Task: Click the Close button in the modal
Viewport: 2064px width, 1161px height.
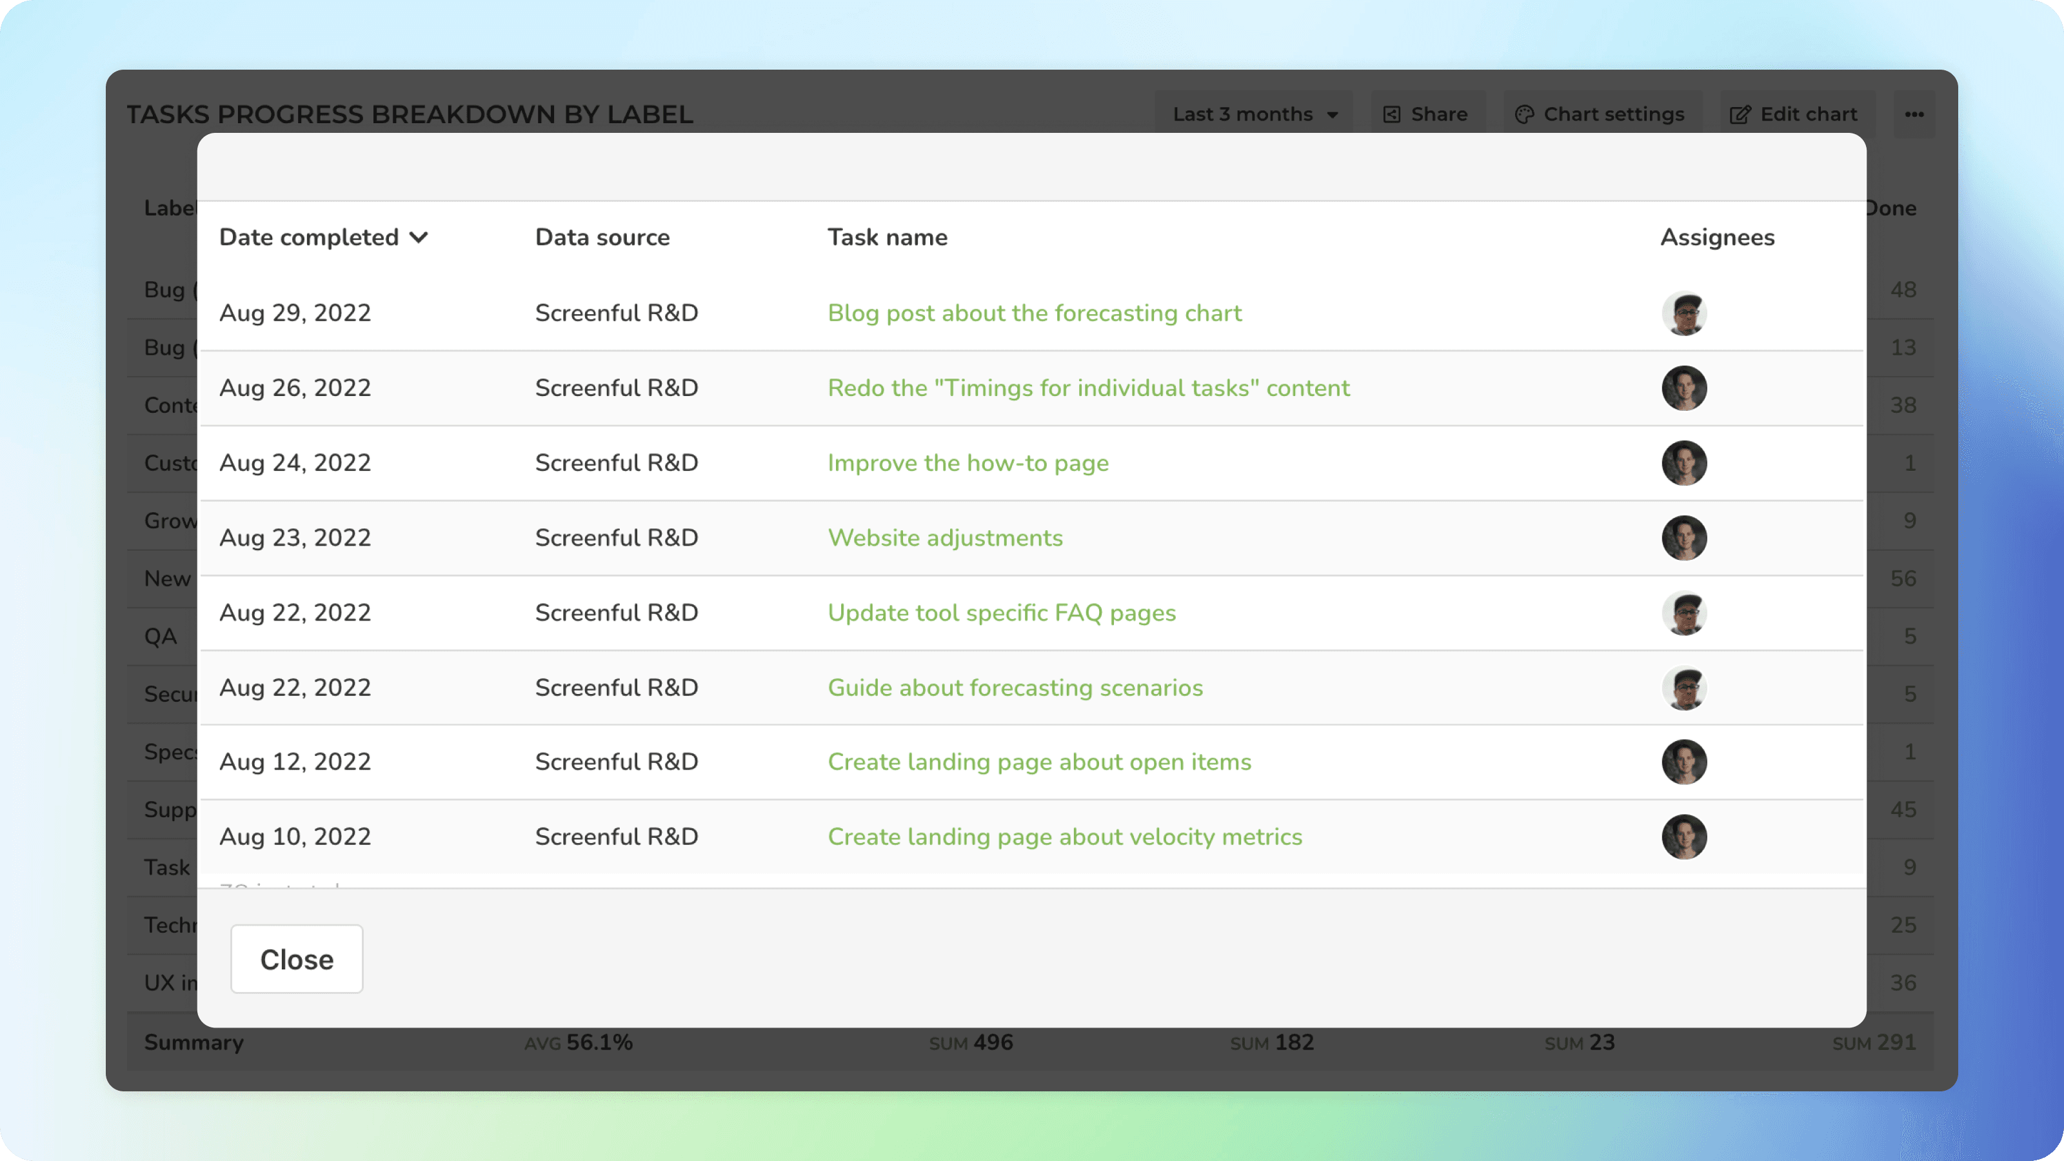Action: tap(297, 959)
